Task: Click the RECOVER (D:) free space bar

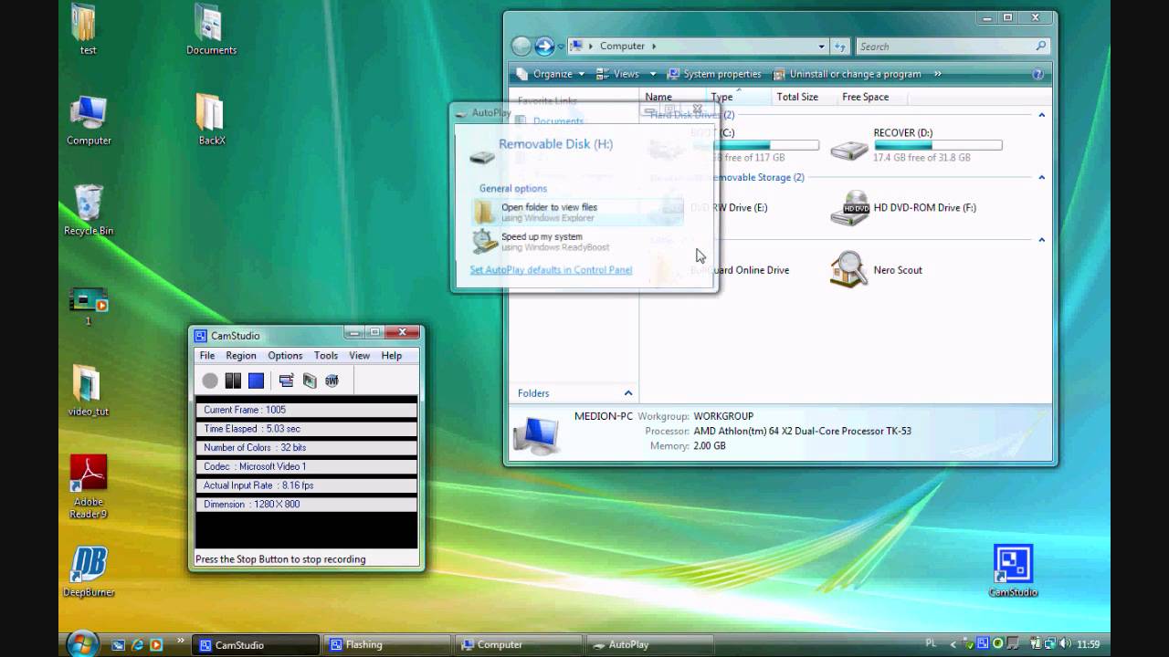Action: [x=938, y=145]
